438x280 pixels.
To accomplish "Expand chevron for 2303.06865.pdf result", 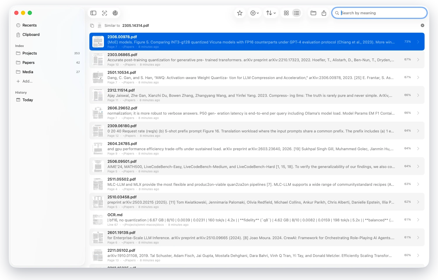I will (x=418, y=60).
